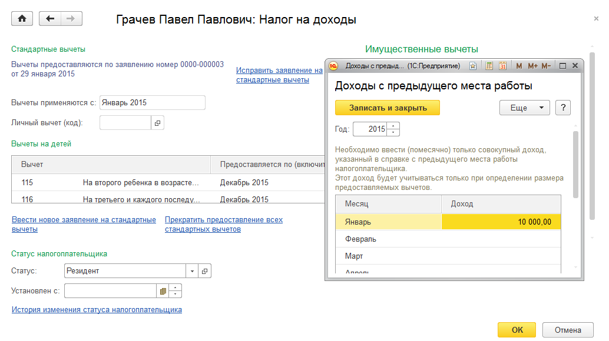The image size is (609, 341).
Task: Open the calendar icon in title bar
Action: point(502,65)
